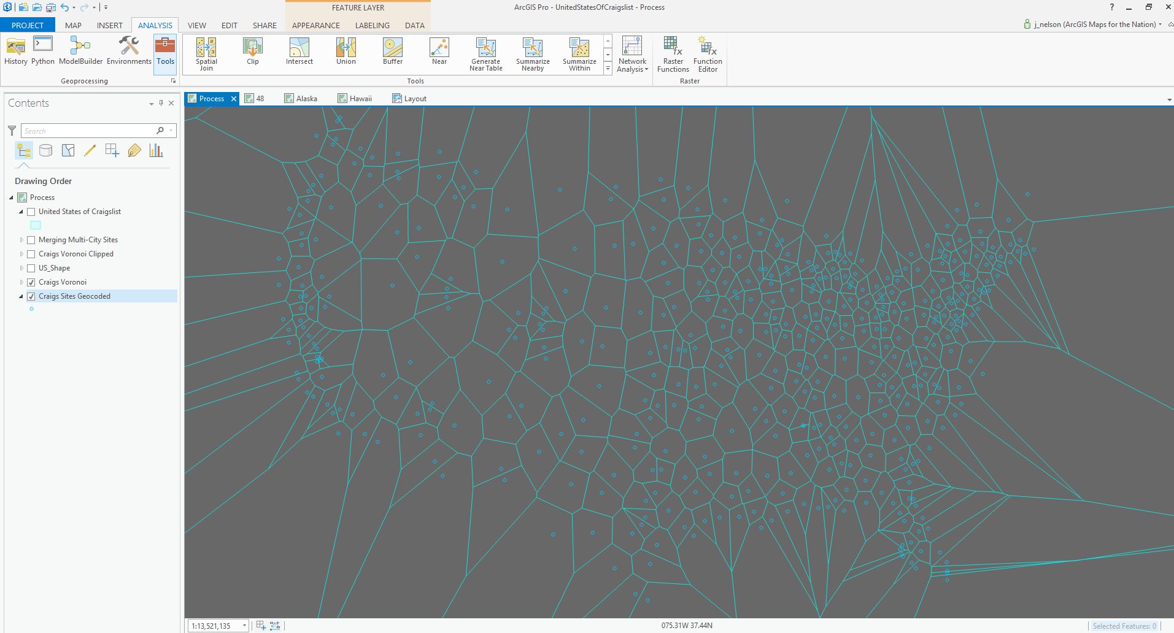Click the search magnifier in Contents

[160, 131]
